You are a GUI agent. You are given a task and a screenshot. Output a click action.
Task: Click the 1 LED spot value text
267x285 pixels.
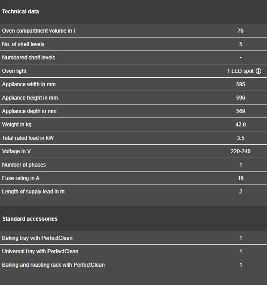pos(240,71)
